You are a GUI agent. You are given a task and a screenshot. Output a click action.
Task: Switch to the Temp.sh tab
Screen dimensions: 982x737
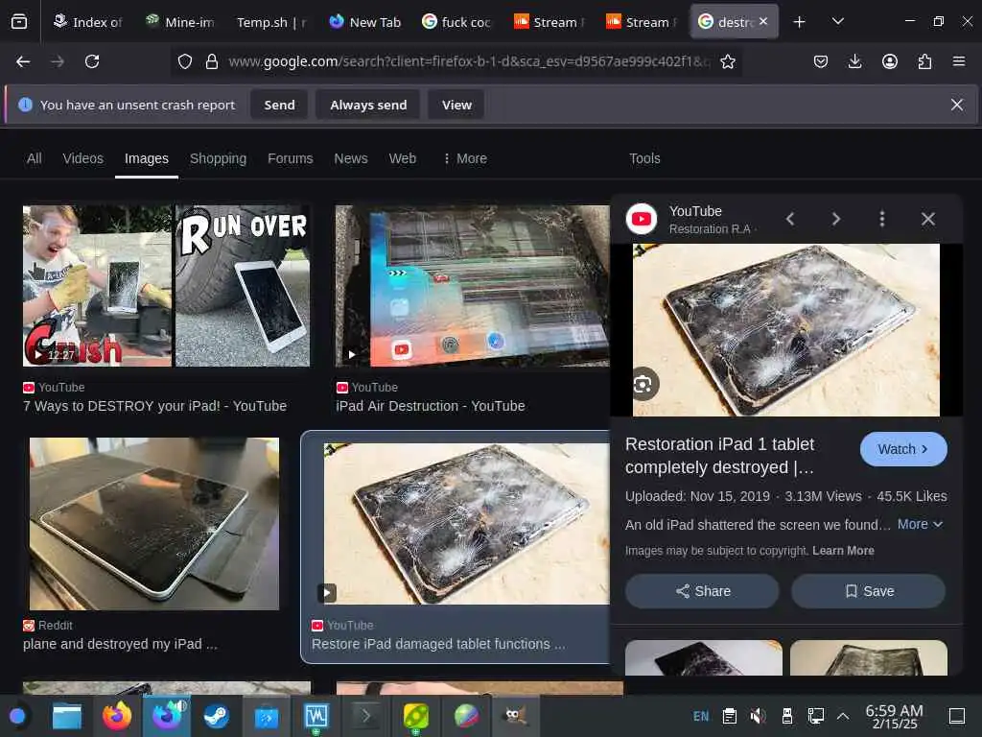270,22
